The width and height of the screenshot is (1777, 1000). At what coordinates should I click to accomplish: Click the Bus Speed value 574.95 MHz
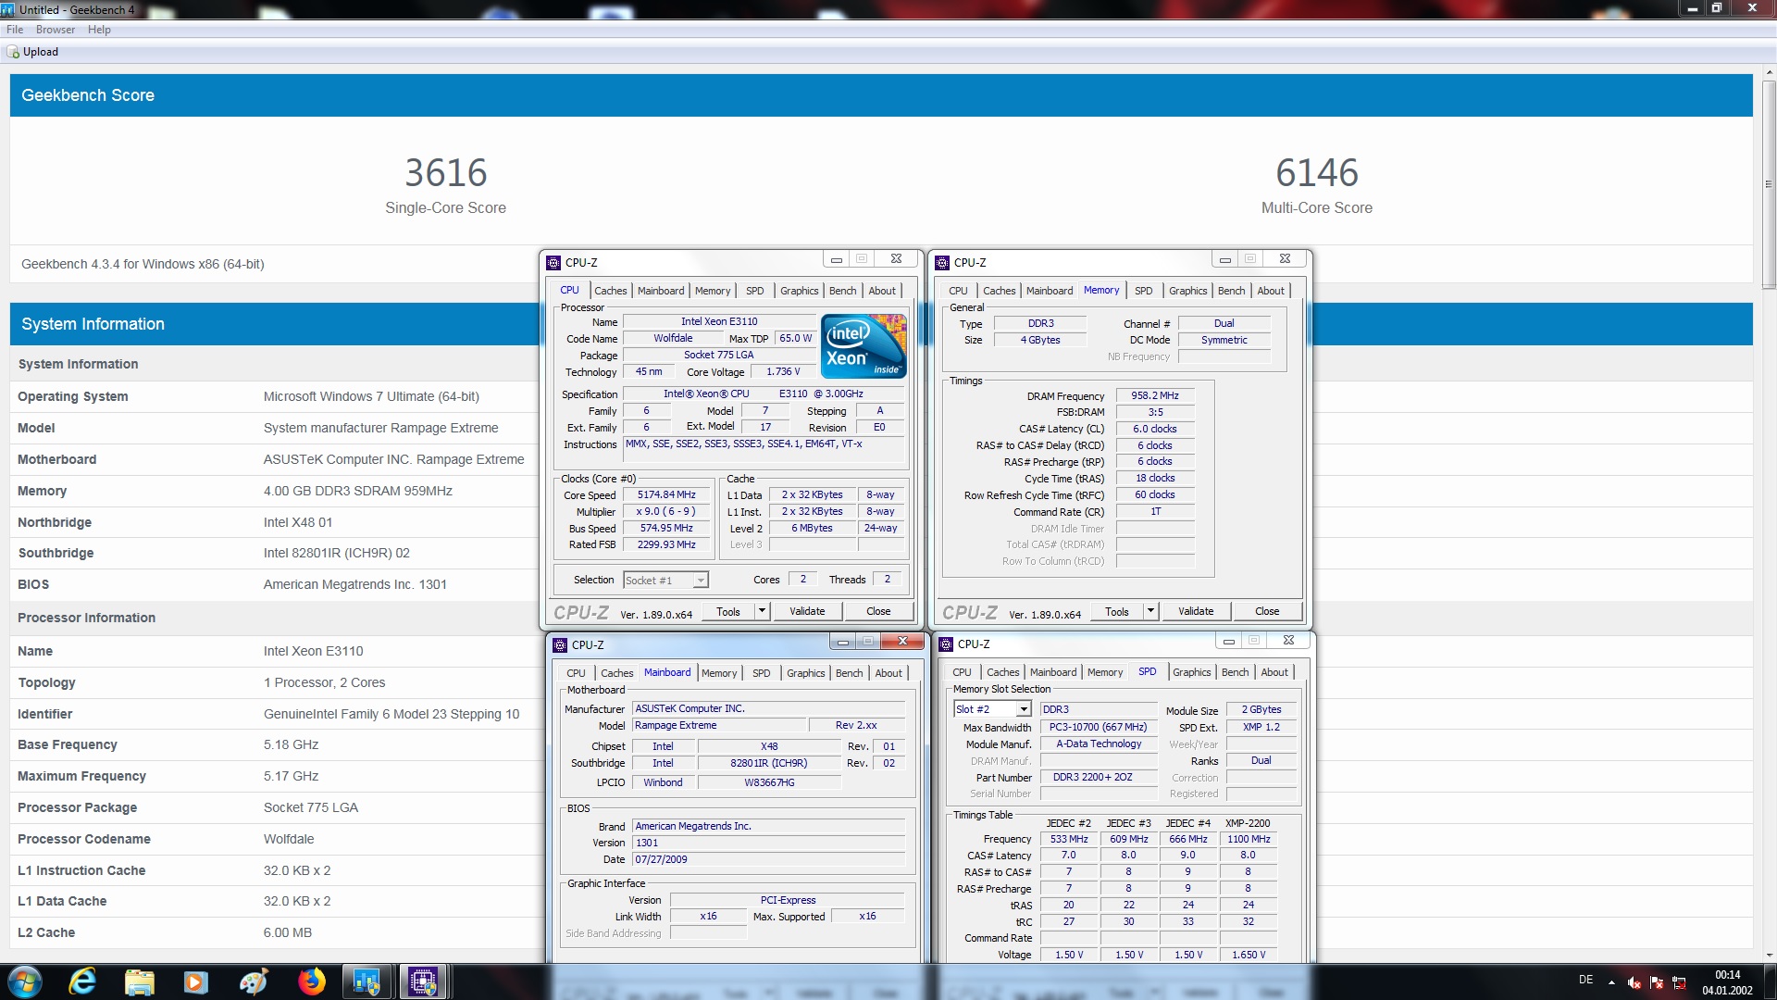(x=666, y=528)
